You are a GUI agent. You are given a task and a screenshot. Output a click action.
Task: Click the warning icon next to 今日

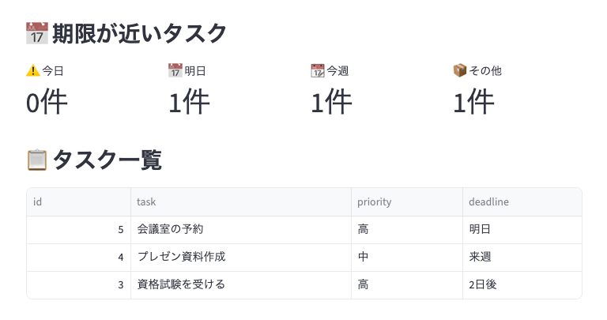pyautogui.click(x=32, y=71)
